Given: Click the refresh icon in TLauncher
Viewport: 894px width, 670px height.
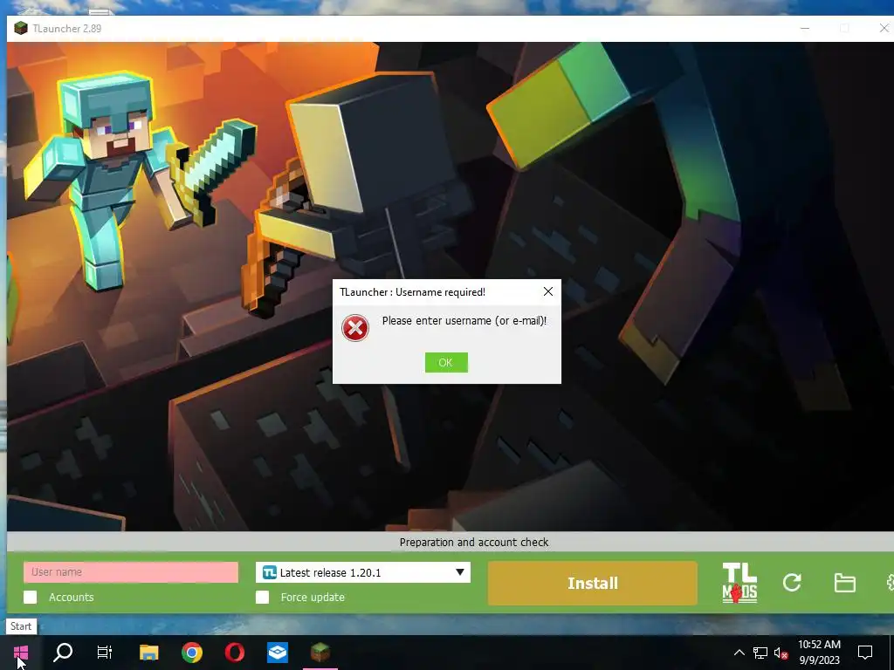Looking at the screenshot, I should [x=792, y=582].
